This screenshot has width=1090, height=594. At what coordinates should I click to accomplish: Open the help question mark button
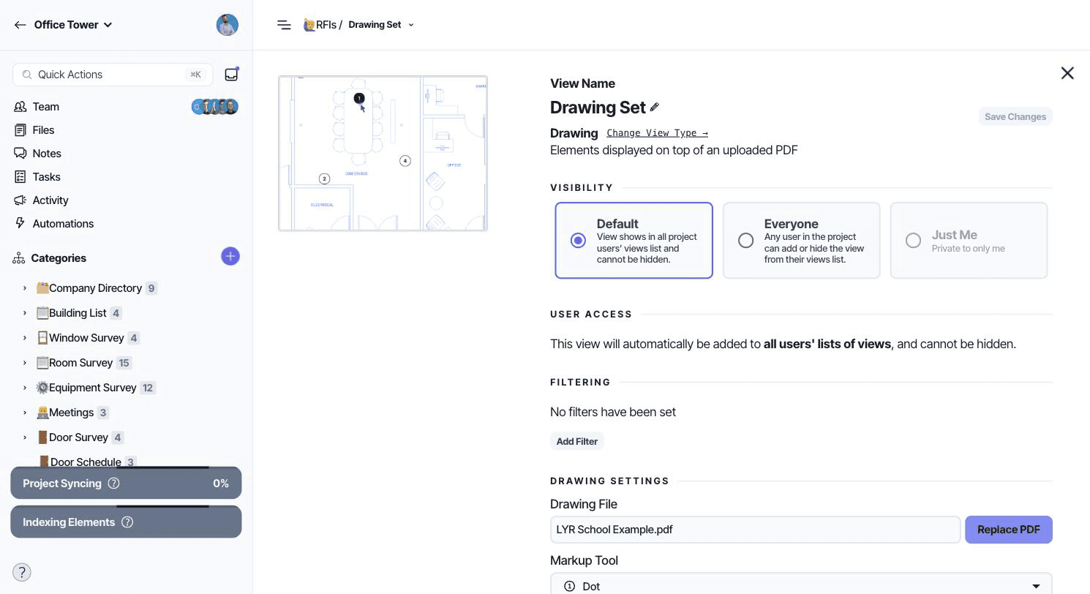point(22,572)
